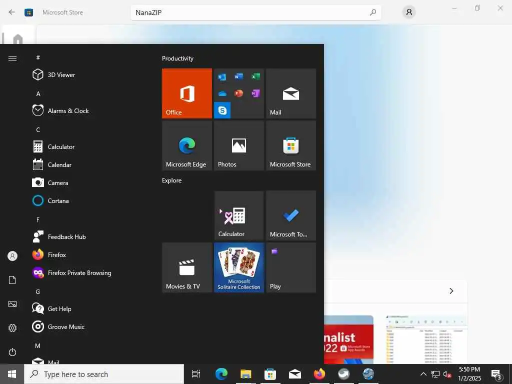Open the NanaZIP file list screenshot thumbnail
512x384 pixels.
tap(426, 339)
